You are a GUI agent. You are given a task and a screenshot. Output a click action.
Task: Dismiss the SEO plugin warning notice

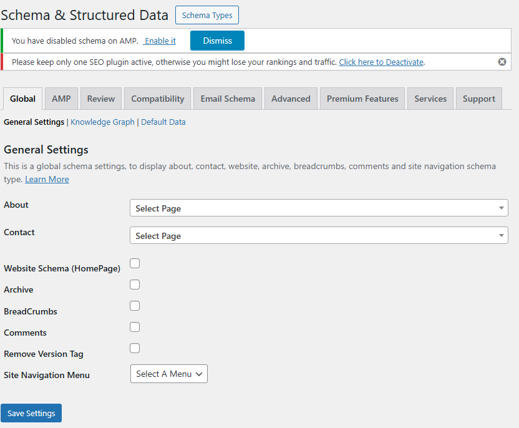pyautogui.click(x=502, y=61)
